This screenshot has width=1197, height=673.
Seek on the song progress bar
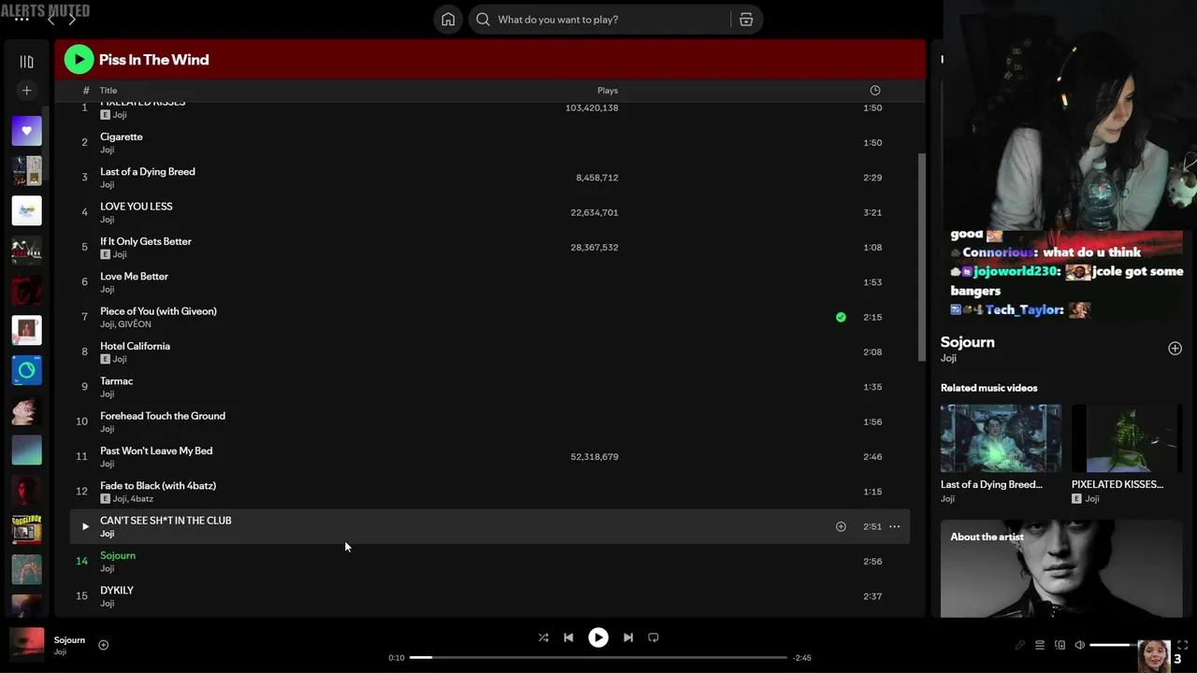click(x=598, y=657)
